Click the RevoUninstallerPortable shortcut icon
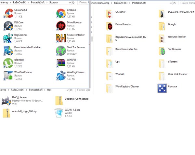 tap(8, 51)
